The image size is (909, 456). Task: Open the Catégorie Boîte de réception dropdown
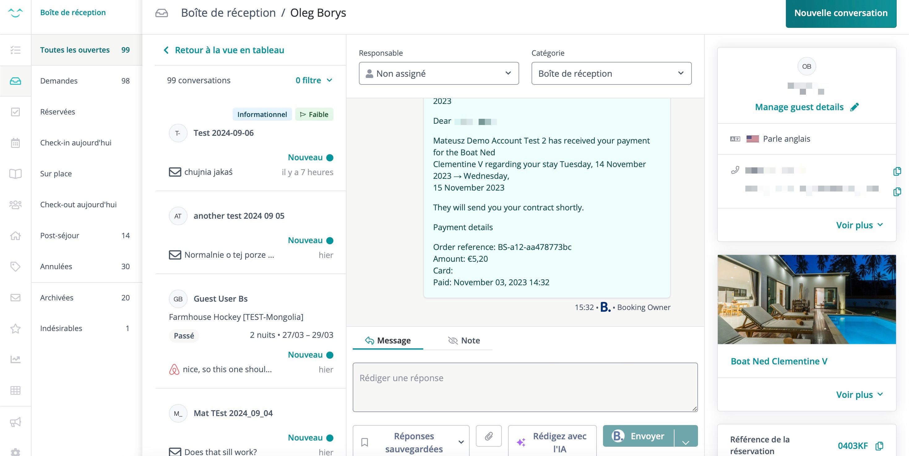pos(611,73)
